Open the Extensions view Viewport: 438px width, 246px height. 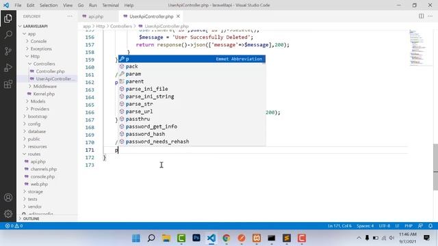click(x=8, y=84)
